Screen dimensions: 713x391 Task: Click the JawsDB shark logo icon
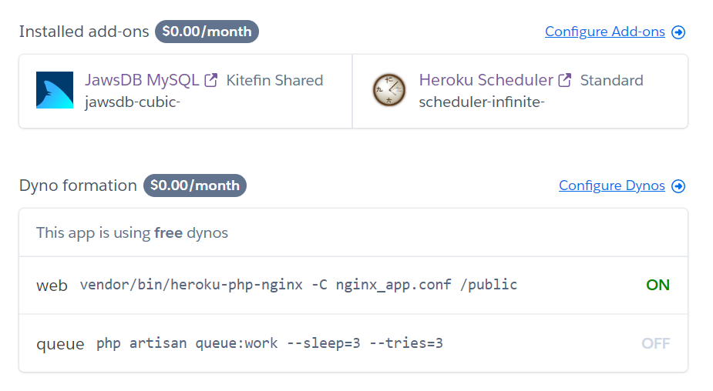[55, 90]
